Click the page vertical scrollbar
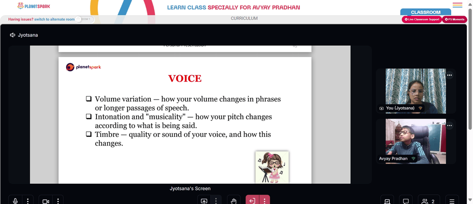Image resolution: width=473 pixels, height=204 pixels. tap(470, 69)
